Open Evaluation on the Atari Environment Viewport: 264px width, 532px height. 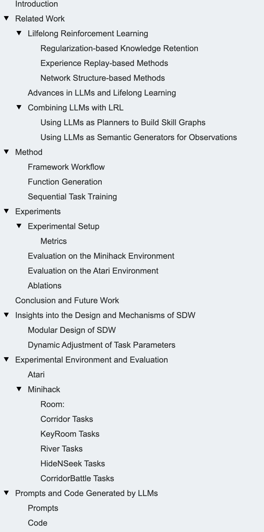[x=93, y=271]
